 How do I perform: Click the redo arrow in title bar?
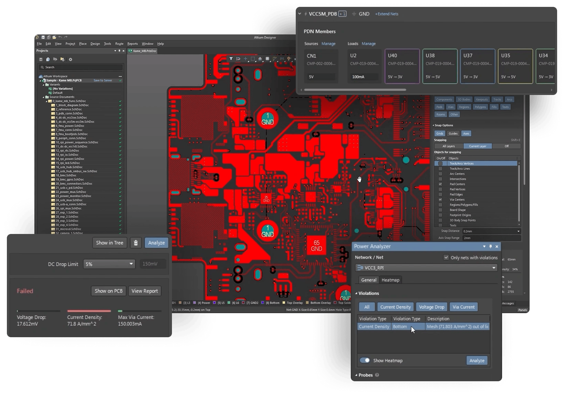(x=66, y=37)
